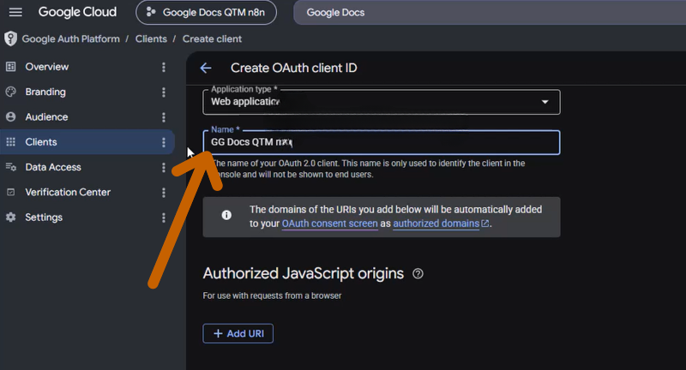Click the Authorized JavaScript origins heading
Viewport: 686px width, 370px height.
[304, 273]
